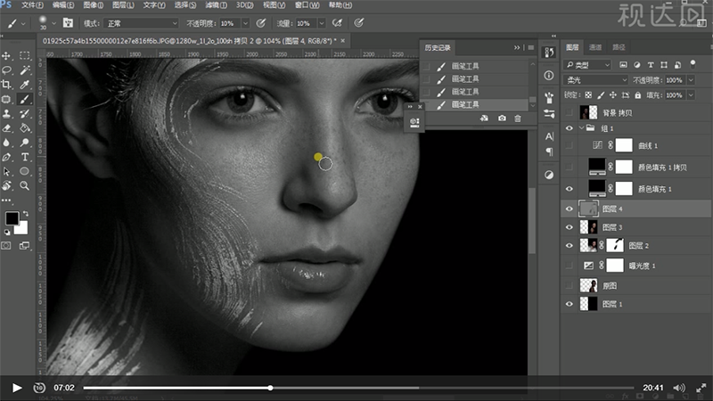Image resolution: width=713 pixels, height=401 pixels.
Task: Hide the 图层 3 layer
Action: click(569, 227)
